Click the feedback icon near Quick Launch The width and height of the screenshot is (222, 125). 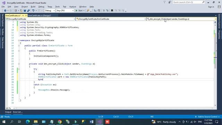click(170, 2)
